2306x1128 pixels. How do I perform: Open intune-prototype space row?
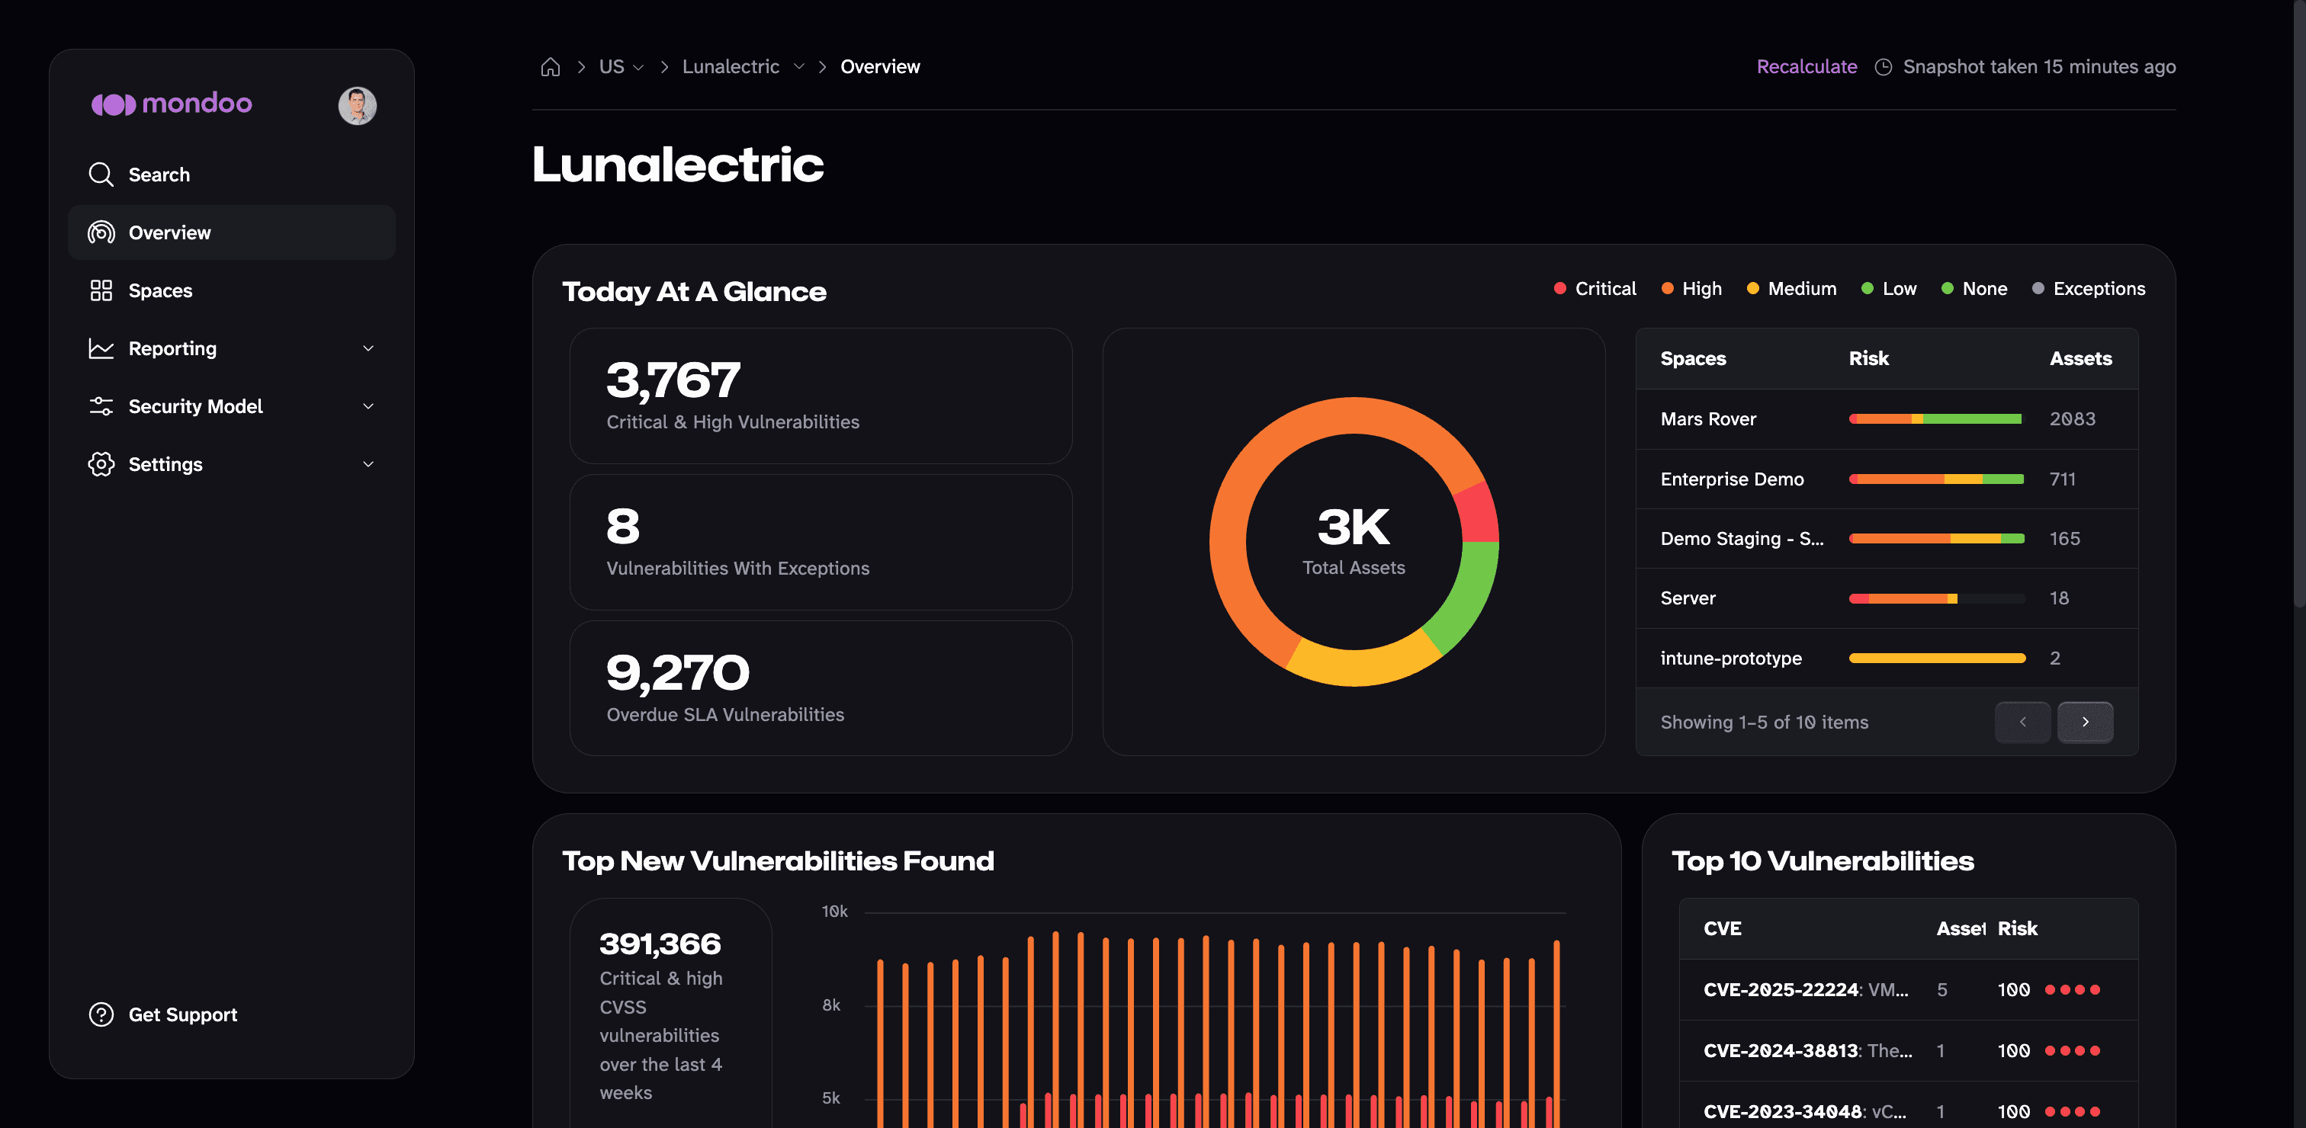(1887, 659)
